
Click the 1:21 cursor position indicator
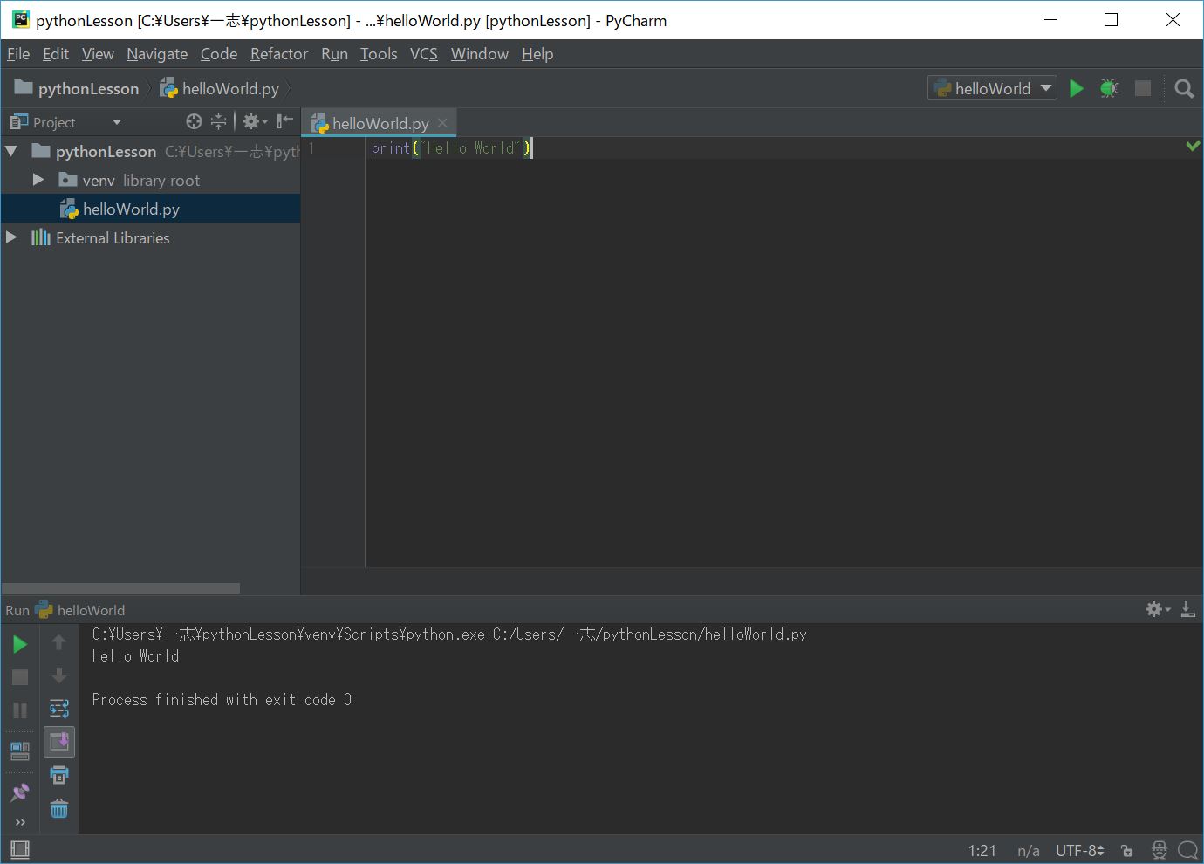pyautogui.click(x=982, y=850)
